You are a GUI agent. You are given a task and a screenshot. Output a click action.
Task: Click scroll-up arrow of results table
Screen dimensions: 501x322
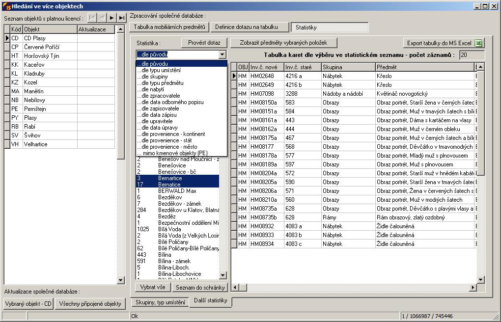tap(480, 67)
